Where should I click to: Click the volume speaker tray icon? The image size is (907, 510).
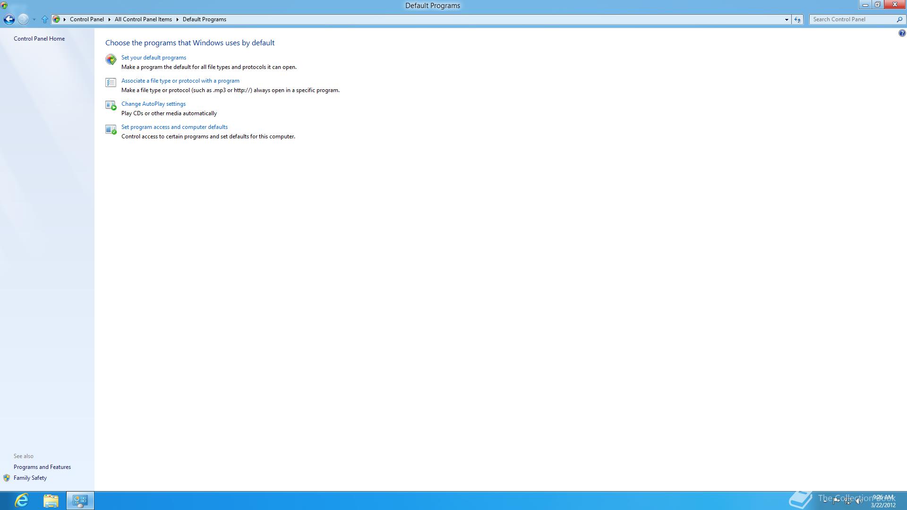click(x=858, y=501)
